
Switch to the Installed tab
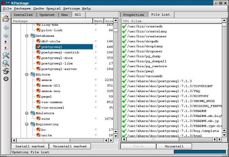click(24, 15)
